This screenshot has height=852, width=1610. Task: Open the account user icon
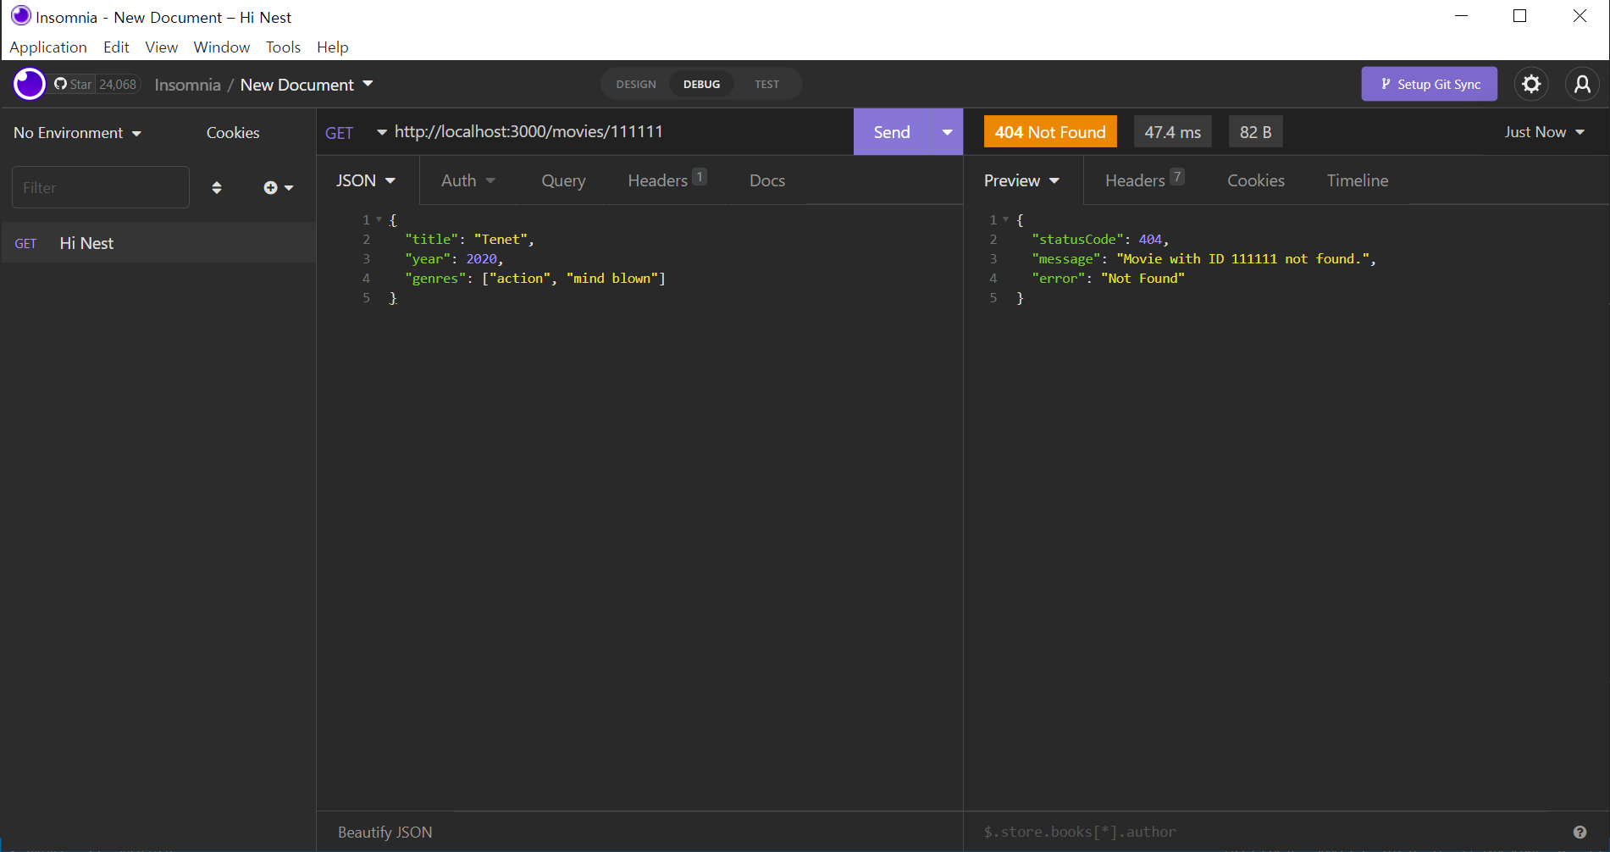[x=1582, y=84]
